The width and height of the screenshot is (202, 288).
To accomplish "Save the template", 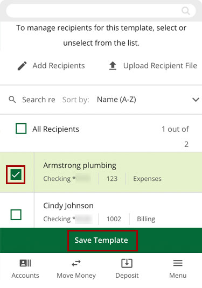I will point(101,240).
